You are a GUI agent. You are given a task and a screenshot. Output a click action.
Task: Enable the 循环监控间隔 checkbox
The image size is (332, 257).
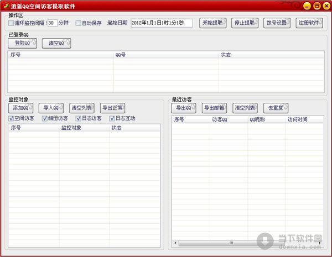click(x=11, y=23)
